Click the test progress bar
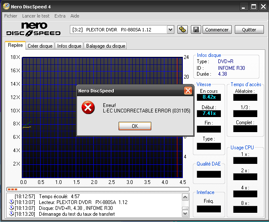The width and height of the screenshot is (269, 222). point(98,189)
